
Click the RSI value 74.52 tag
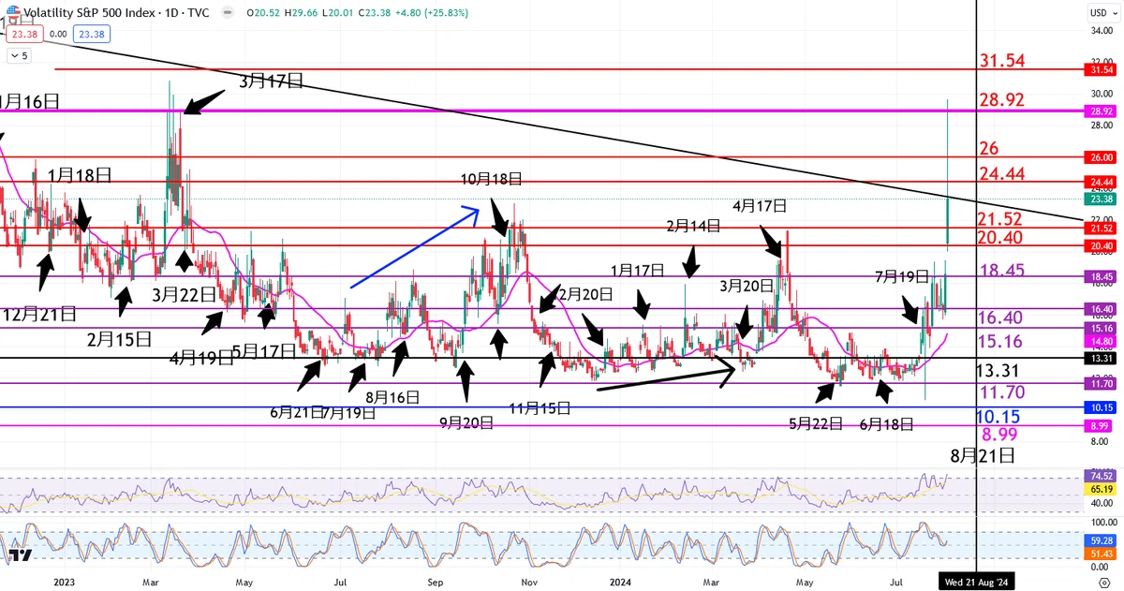point(1102,476)
